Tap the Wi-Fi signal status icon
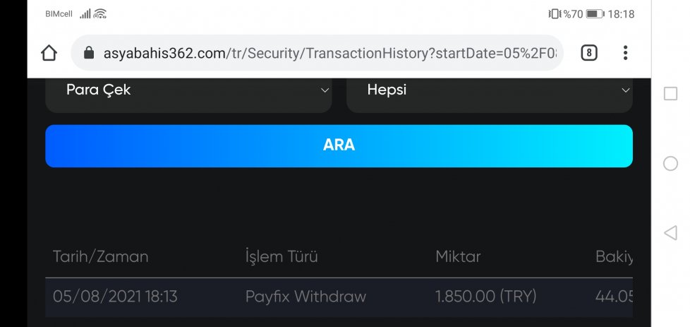This screenshot has height=327, width=690. 100,14
